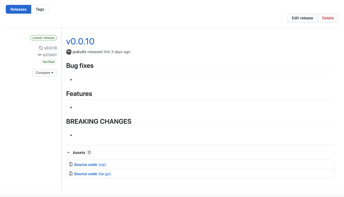Click the v0.0.10 tag icon in sidebar
The height and width of the screenshot is (197, 344).
click(x=41, y=48)
